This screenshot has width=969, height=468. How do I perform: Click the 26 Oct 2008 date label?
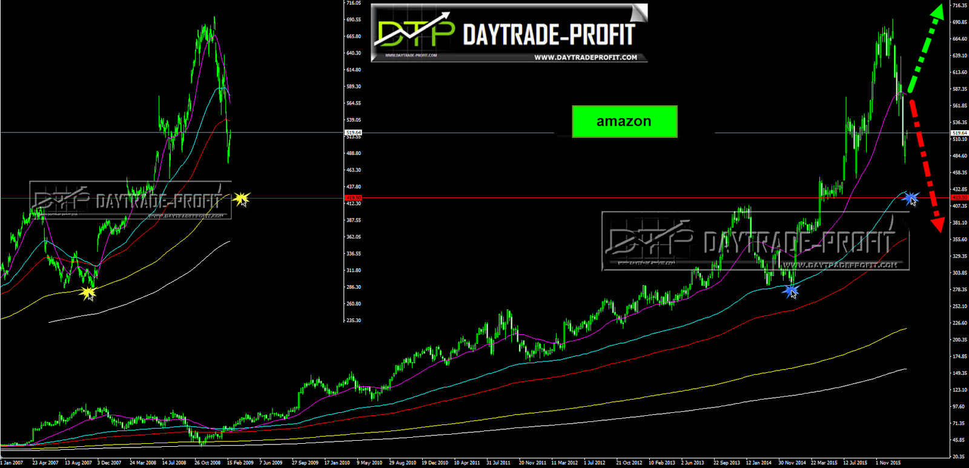(207, 463)
